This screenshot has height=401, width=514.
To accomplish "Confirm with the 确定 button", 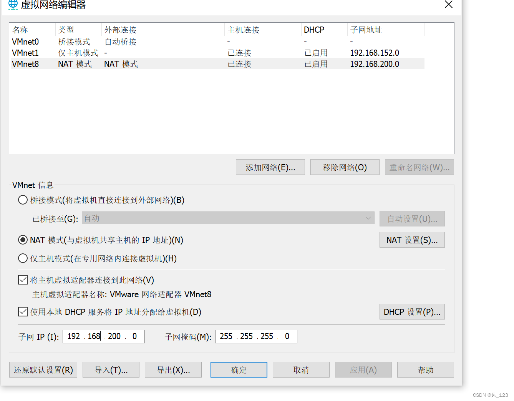I will click(239, 370).
